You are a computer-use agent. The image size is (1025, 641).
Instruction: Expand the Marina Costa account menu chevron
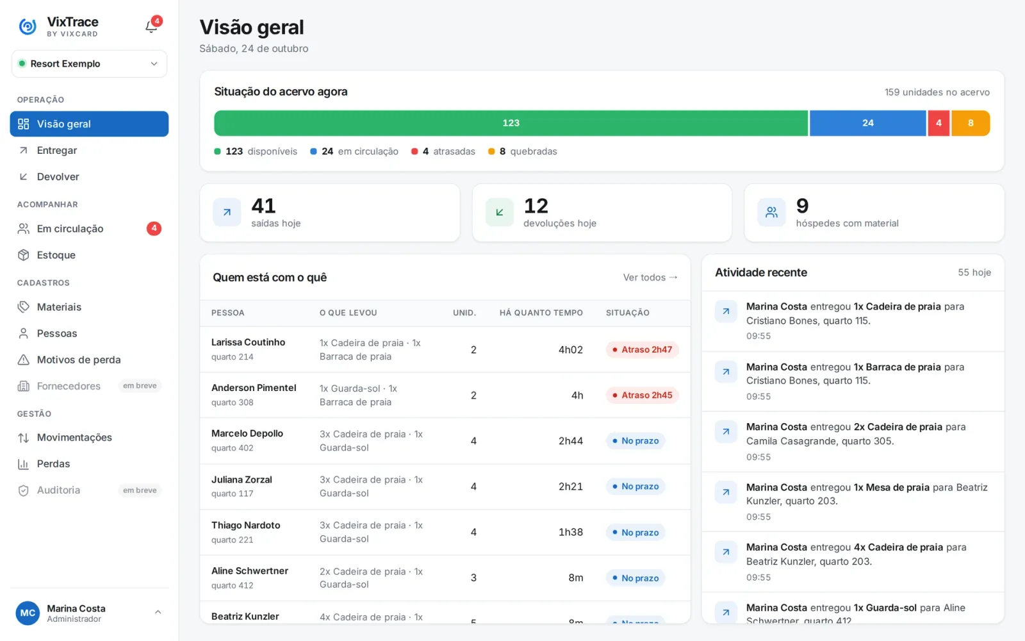point(158,613)
